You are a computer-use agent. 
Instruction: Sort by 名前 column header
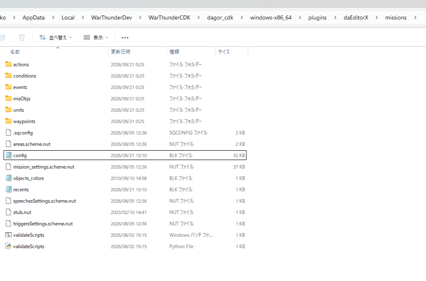click(15, 52)
